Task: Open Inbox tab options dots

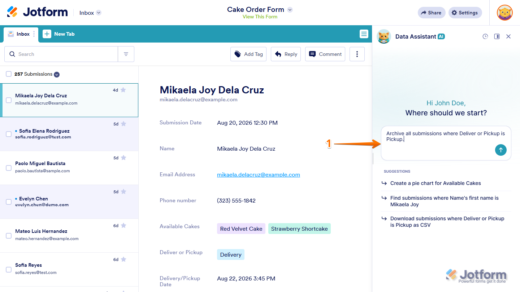Action: 34,34
